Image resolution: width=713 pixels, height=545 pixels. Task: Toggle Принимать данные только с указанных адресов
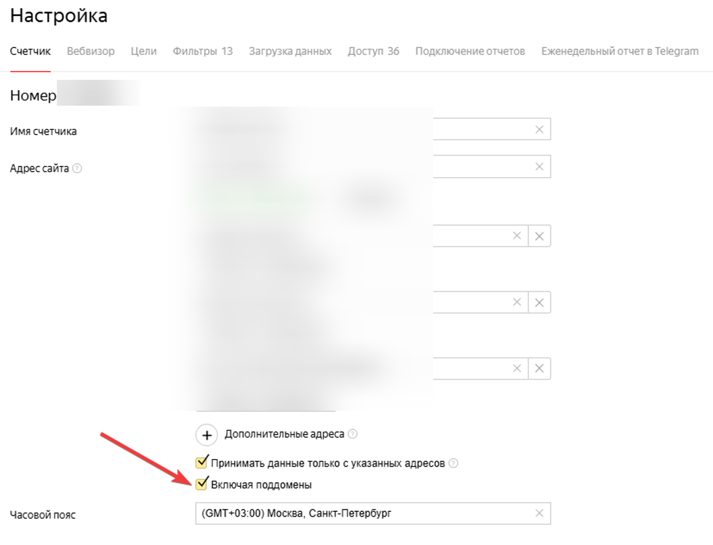coord(202,463)
